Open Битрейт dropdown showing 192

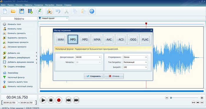tap(135, 67)
